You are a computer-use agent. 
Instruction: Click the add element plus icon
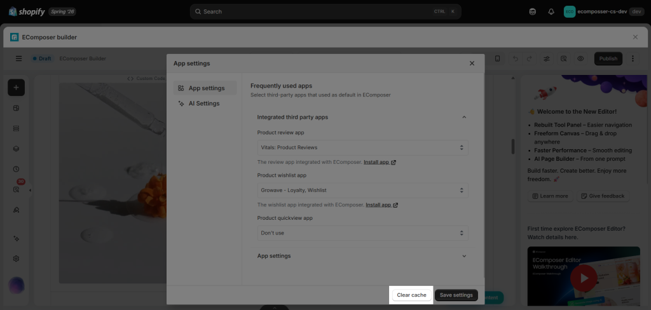click(16, 88)
